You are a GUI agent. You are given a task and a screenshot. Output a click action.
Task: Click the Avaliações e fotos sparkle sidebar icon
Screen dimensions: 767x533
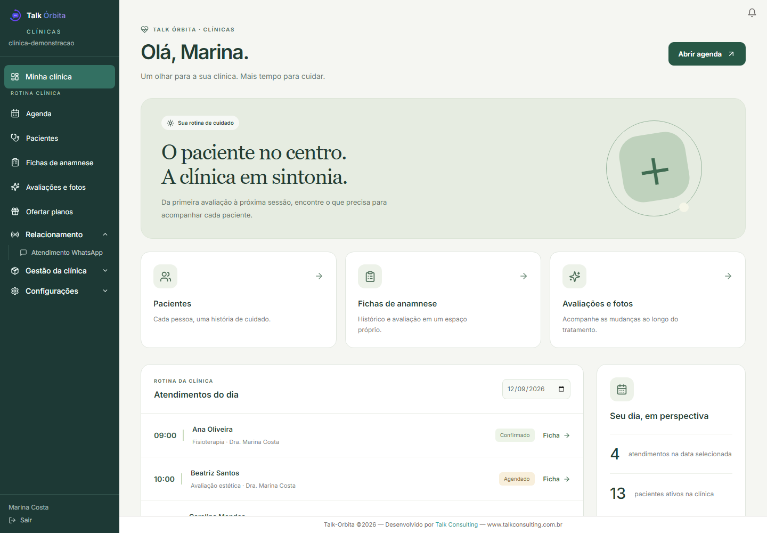(15, 187)
